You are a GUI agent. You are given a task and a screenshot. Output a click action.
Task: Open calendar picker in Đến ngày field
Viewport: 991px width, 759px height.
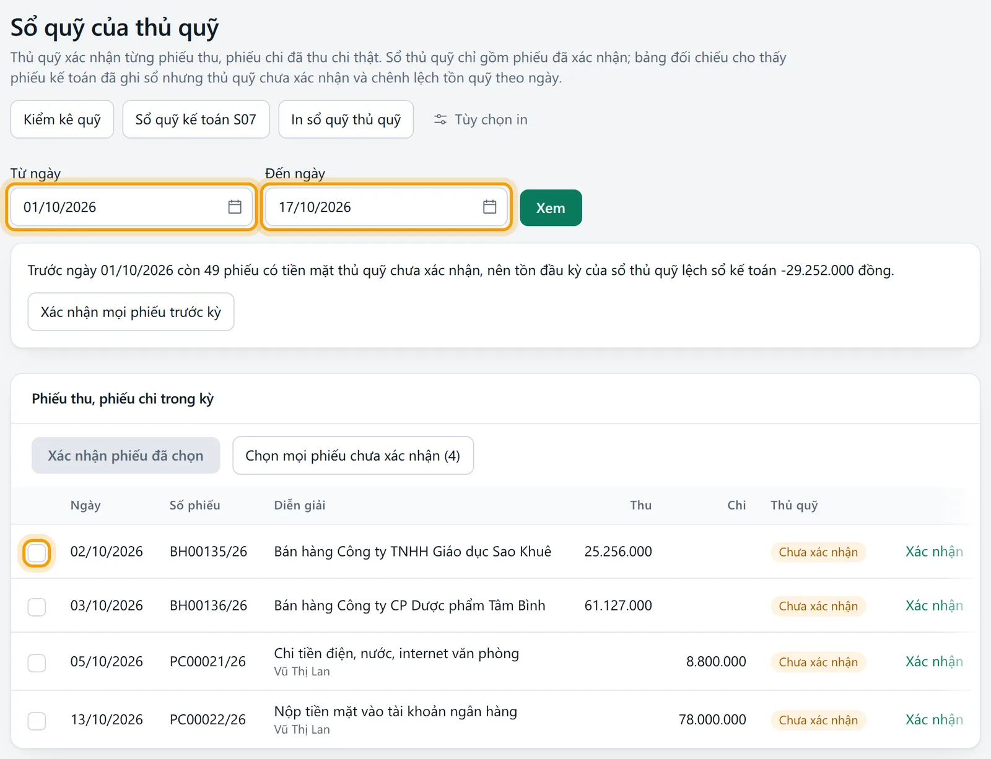[x=490, y=207]
